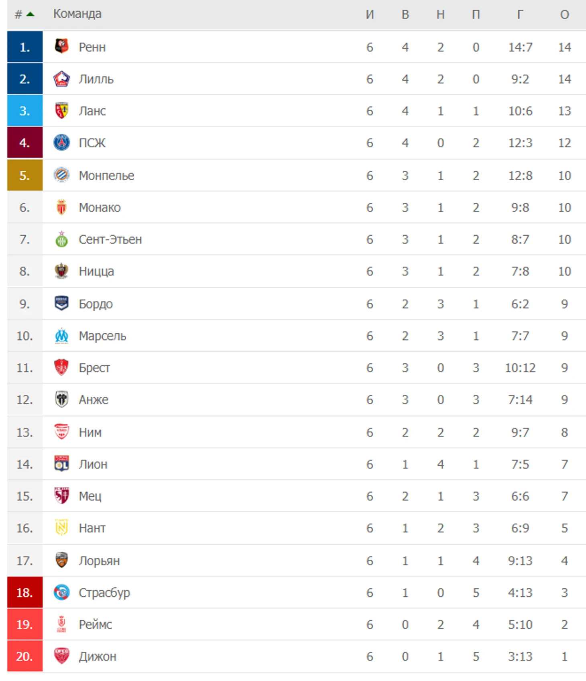Toggle sort by the # position arrow
The width and height of the screenshot is (586, 681).
(30, 14)
